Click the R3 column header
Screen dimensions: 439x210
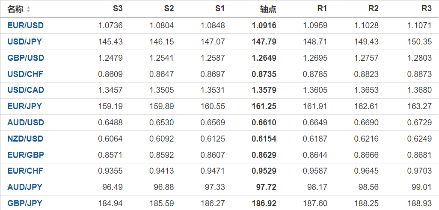tap(426, 9)
